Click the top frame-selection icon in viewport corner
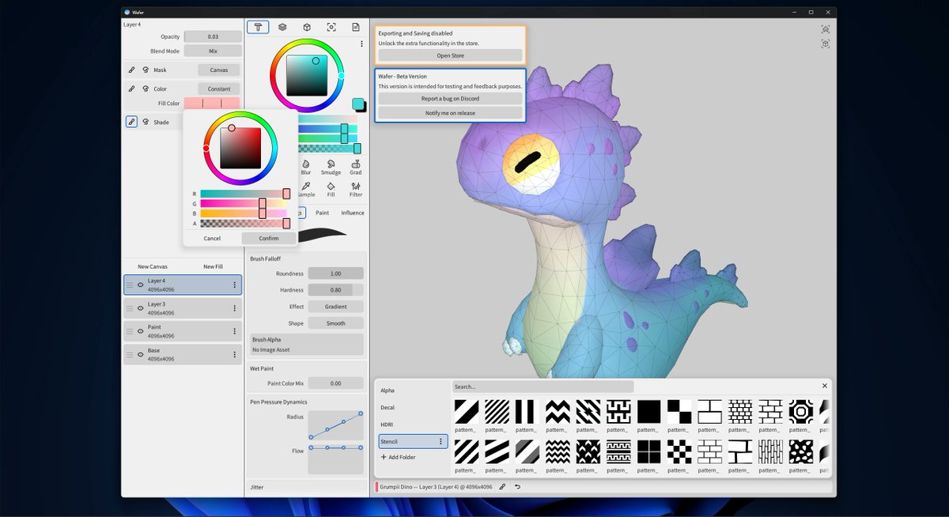Screen dimensions: 949x517 click(826, 29)
